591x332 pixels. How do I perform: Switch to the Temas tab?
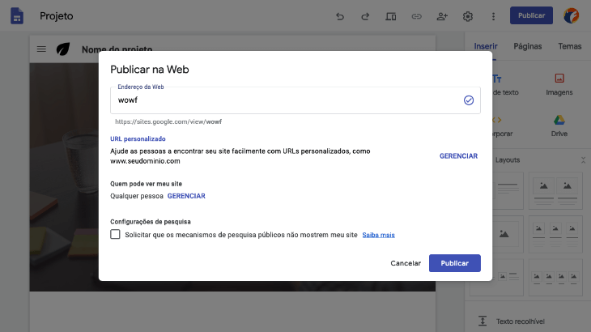coord(569,46)
